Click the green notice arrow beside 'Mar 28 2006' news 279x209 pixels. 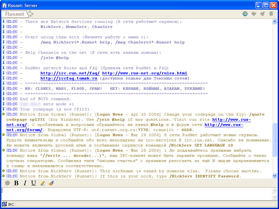coord(4,150)
